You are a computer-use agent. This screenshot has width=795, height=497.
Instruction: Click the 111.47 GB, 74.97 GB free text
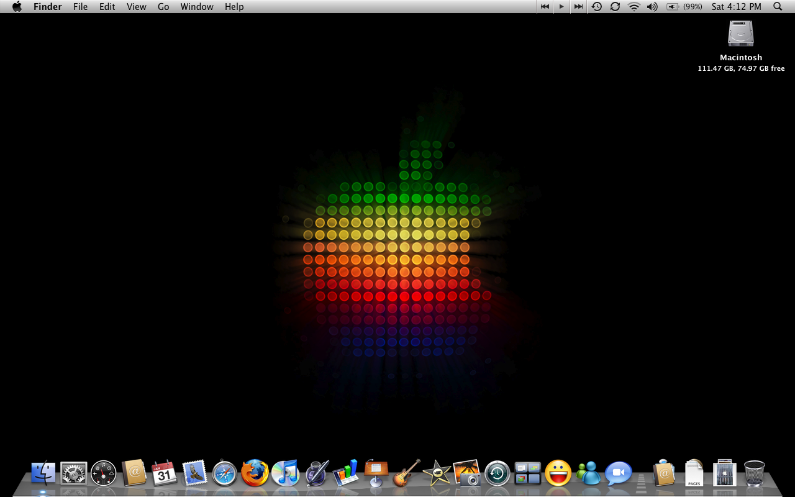(x=741, y=68)
